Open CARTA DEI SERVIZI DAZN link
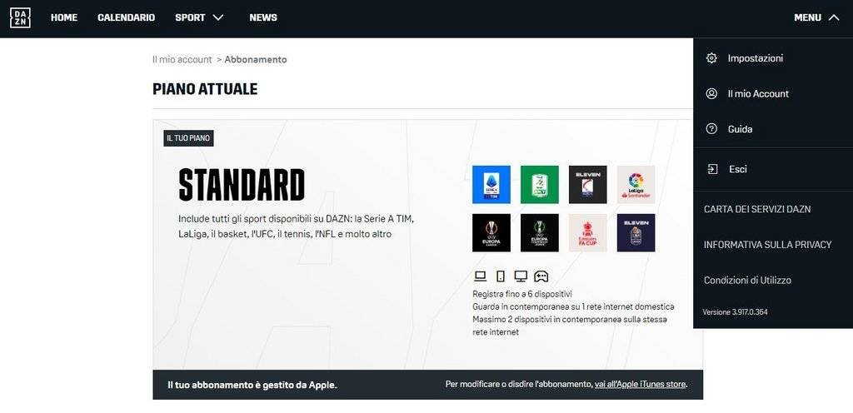The height and width of the screenshot is (413, 853). [x=756, y=209]
